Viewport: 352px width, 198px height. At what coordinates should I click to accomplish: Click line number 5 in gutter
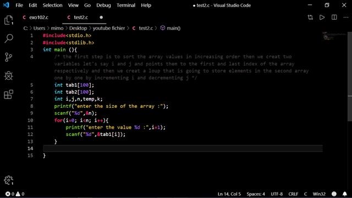tap(32, 85)
